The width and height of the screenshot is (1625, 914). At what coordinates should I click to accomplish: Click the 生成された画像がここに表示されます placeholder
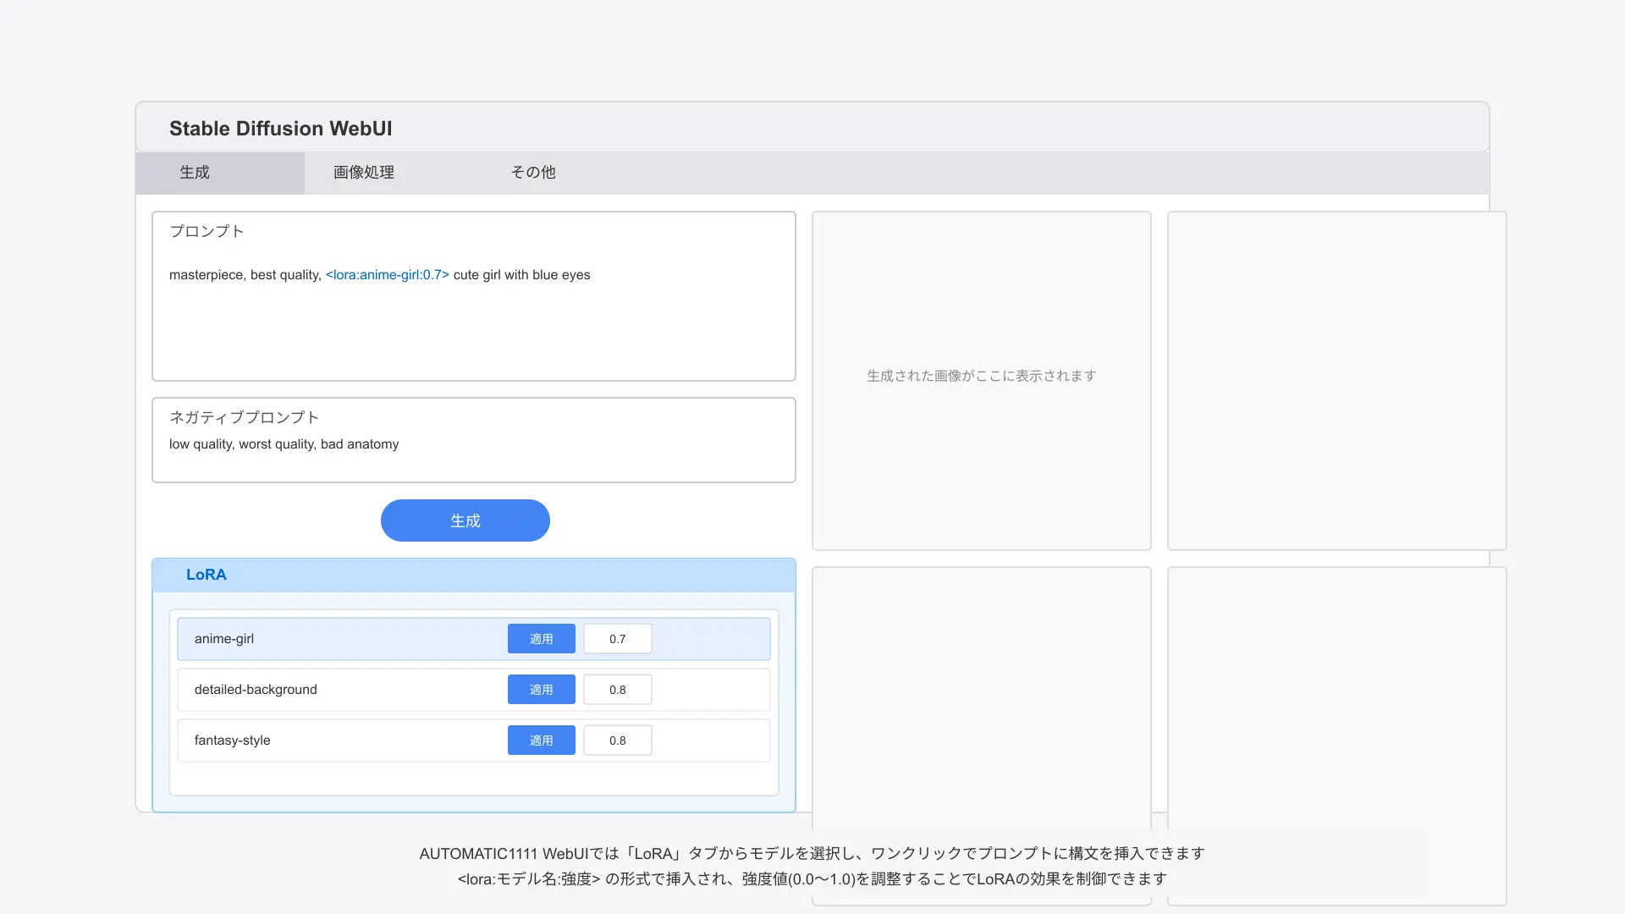coord(982,376)
